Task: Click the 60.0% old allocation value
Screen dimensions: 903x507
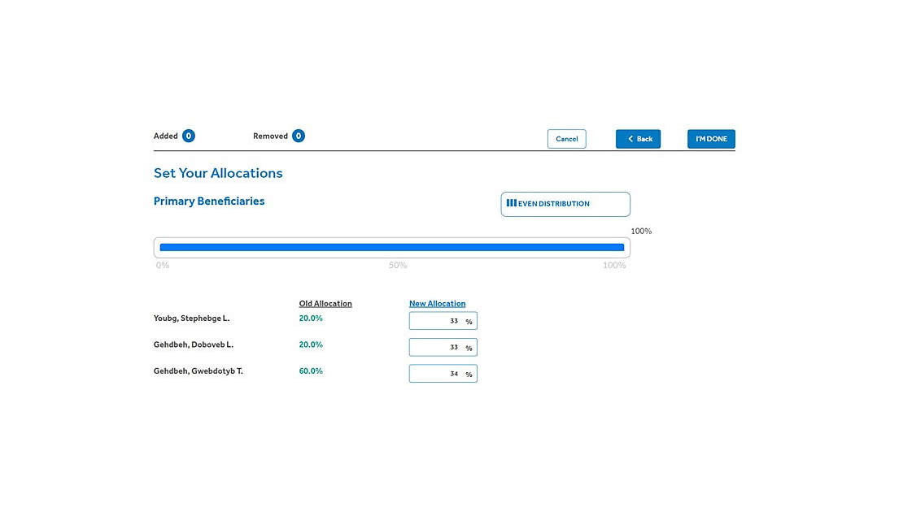Action: [x=311, y=371]
